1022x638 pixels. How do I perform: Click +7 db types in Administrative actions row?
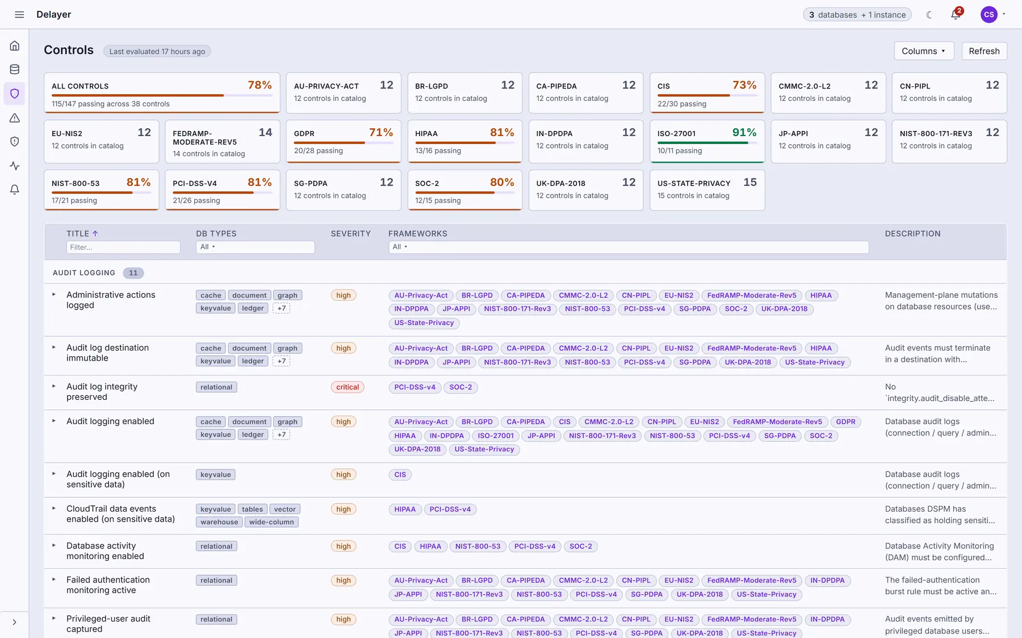(x=282, y=309)
